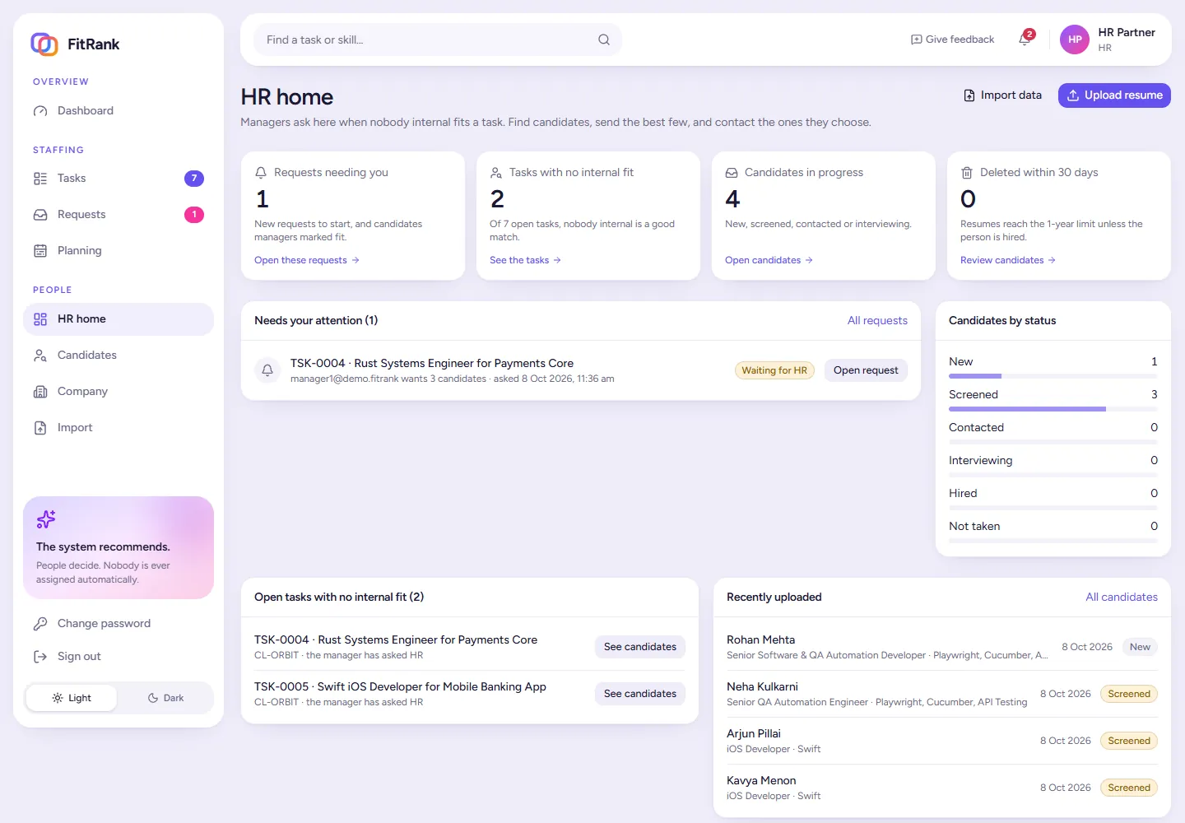Open the All requests link
1185x823 pixels.
877,321
